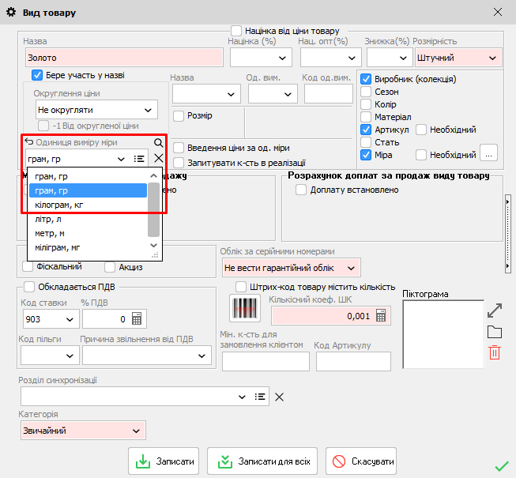Clear the measure unit field with the X icon

159,158
